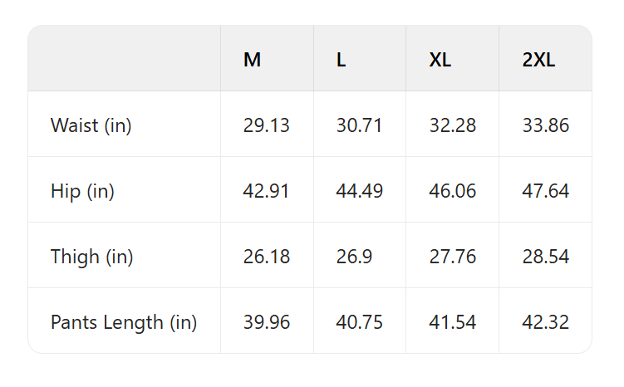Image resolution: width=624 pixels, height=387 pixels.
Task: Select hip value 46.06 for XL
Action: 453,191
